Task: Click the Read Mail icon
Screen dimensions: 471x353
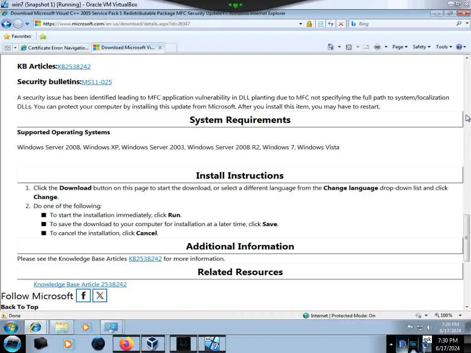Action: 366,47
